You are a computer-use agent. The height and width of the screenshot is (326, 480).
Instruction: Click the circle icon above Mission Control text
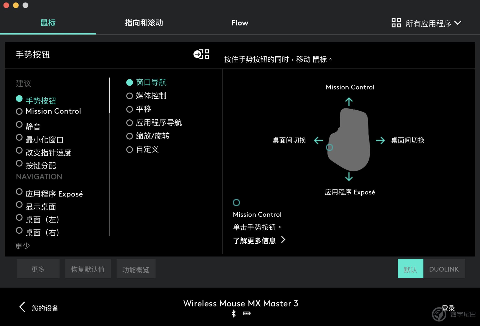pos(236,202)
